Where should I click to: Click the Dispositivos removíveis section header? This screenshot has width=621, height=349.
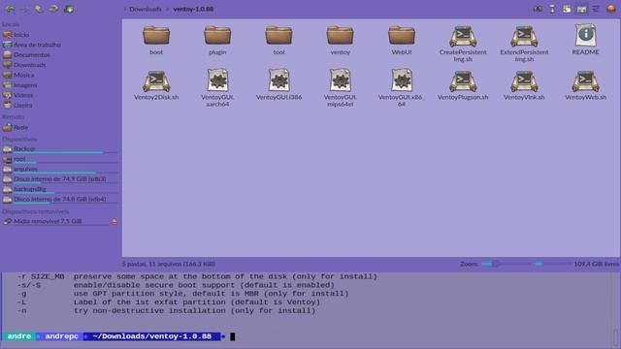[35, 211]
